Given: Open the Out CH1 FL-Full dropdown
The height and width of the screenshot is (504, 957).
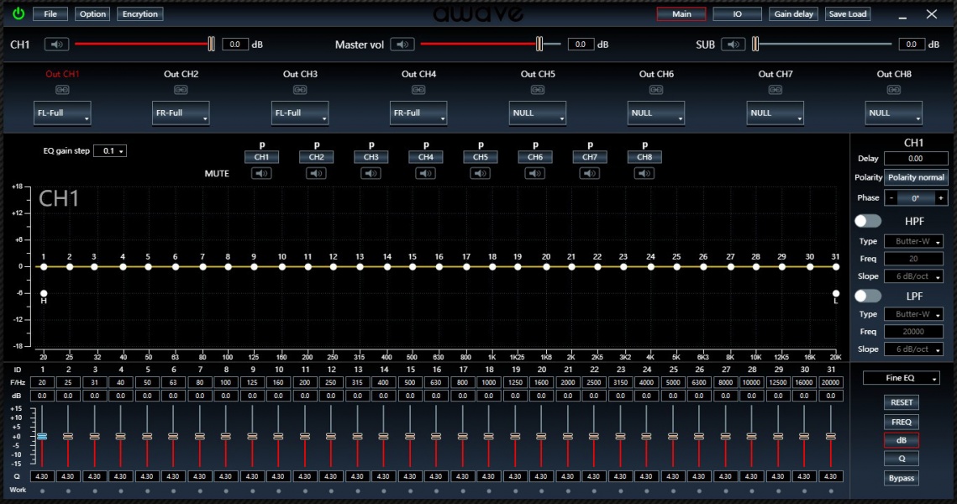Looking at the screenshot, I should pyautogui.click(x=62, y=113).
